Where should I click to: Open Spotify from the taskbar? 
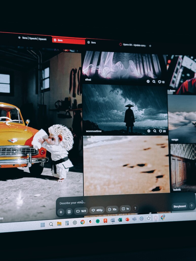coord(98,221)
